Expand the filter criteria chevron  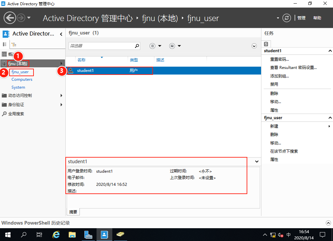(254, 46)
